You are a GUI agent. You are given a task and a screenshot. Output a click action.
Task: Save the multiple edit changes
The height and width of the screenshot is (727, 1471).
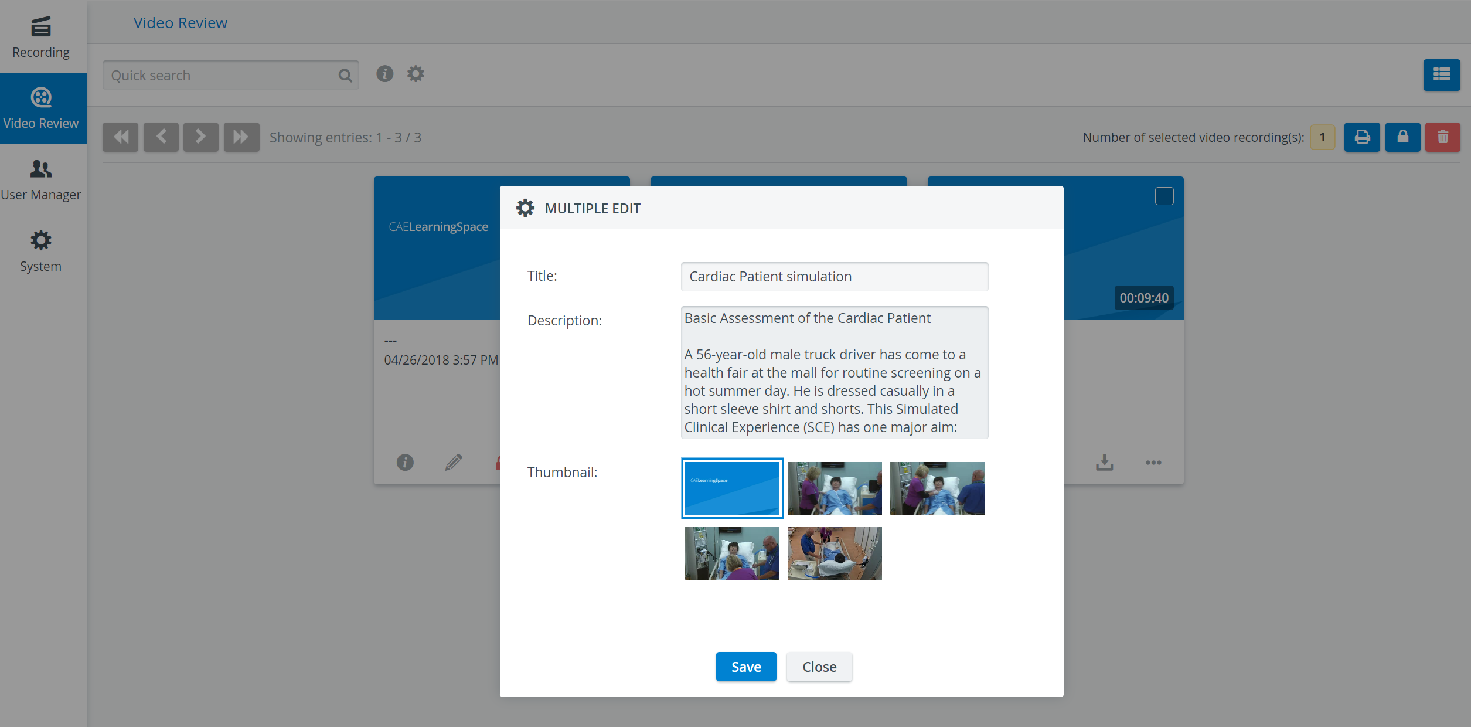pos(746,667)
